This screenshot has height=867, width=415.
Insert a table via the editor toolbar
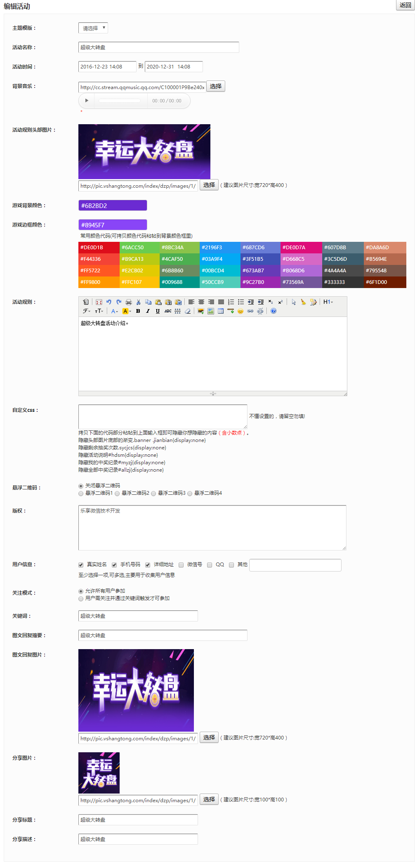(x=221, y=311)
